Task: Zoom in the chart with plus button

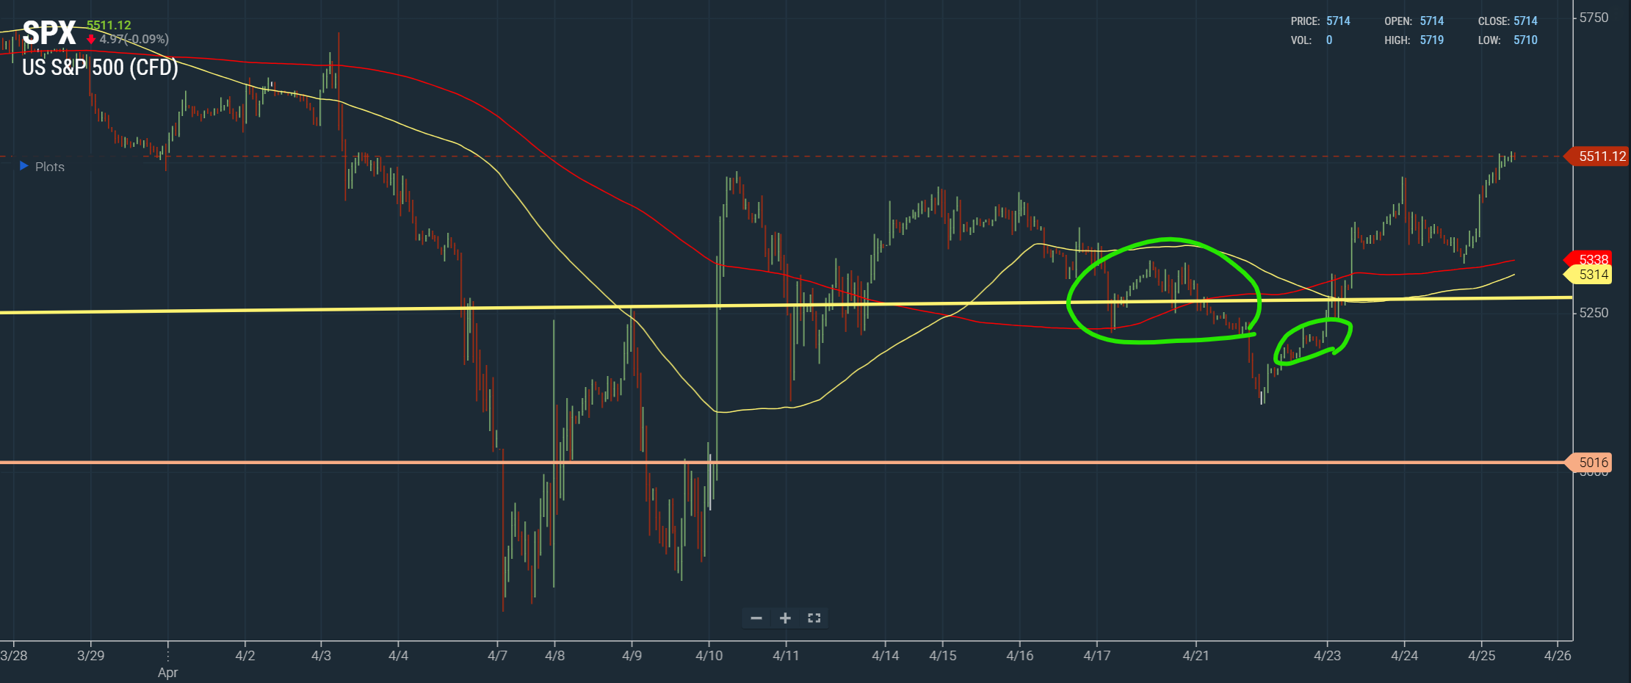Action: [785, 618]
